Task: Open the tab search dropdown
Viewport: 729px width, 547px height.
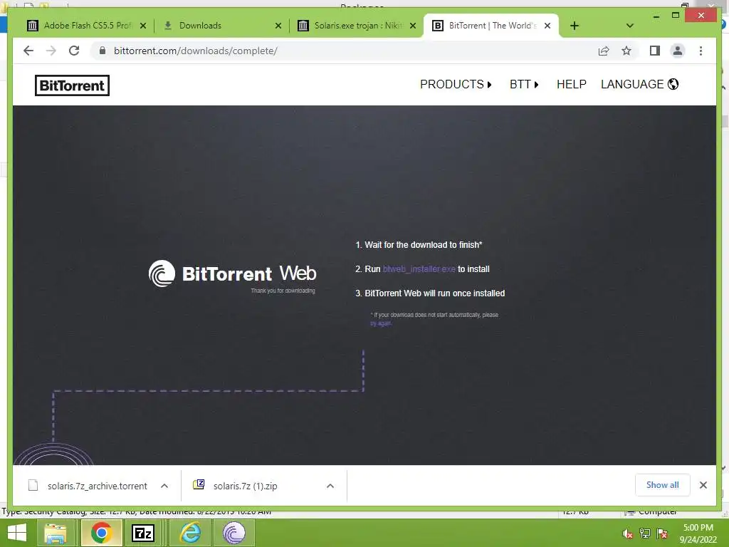Action: click(x=629, y=26)
